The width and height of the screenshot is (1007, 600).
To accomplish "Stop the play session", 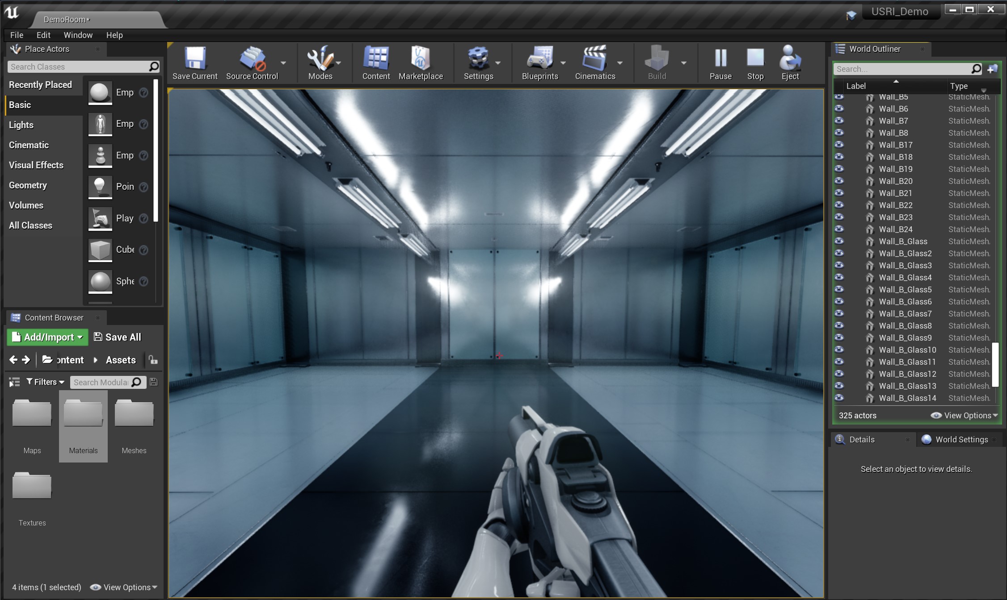I will tap(755, 58).
